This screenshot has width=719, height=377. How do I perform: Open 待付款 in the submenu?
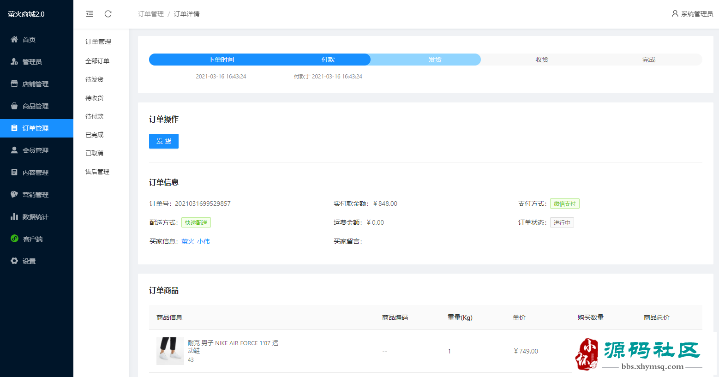pyautogui.click(x=95, y=116)
